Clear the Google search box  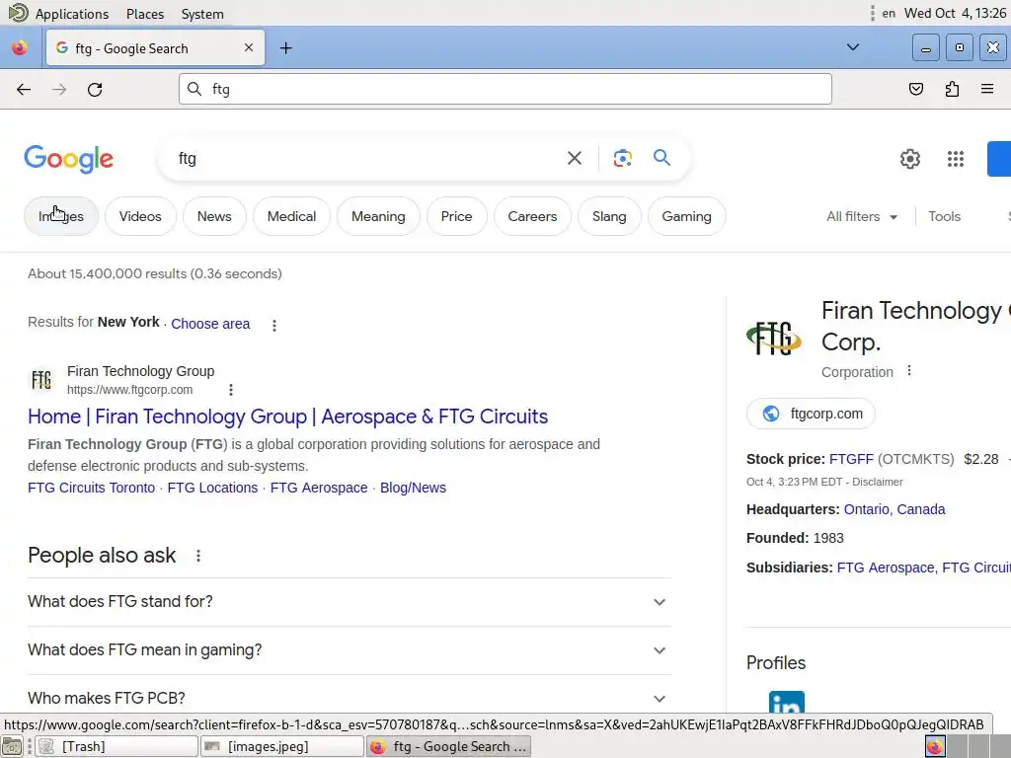(574, 158)
